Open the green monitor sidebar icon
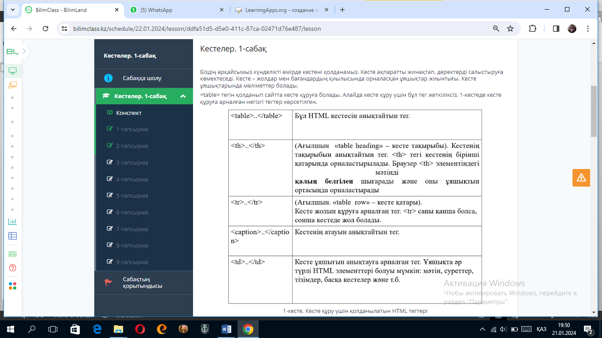The width and height of the screenshot is (602, 338). point(12,70)
